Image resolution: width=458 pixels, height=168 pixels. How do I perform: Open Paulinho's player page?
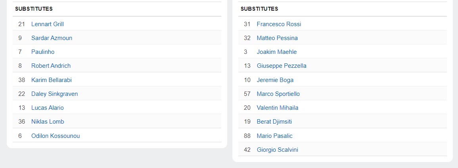(x=43, y=52)
